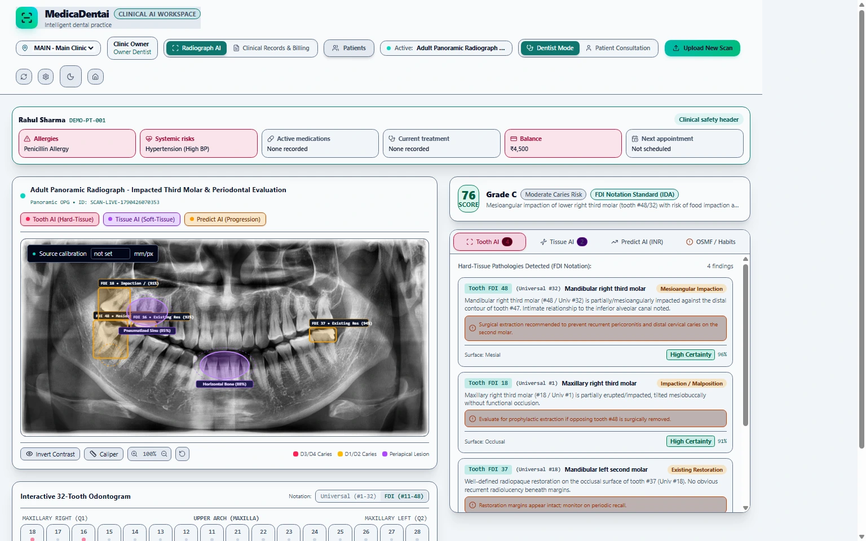866x541 pixels.
Task: Activate the Caliper tool button
Action: (104, 454)
